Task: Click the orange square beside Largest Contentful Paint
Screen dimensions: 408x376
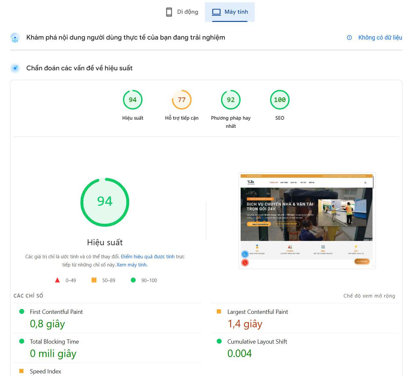Action: click(x=219, y=312)
